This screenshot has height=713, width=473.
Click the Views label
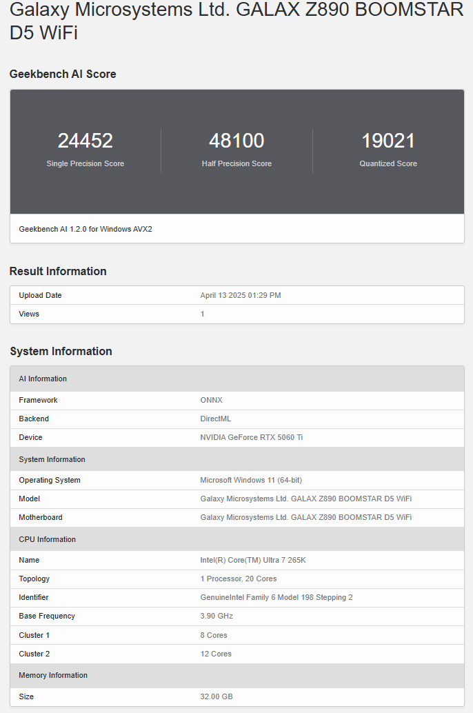coord(29,314)
